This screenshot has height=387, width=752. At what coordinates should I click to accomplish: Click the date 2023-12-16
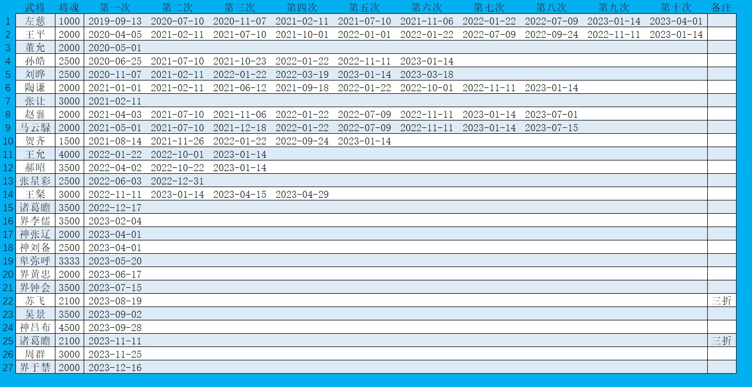point(115,368)
